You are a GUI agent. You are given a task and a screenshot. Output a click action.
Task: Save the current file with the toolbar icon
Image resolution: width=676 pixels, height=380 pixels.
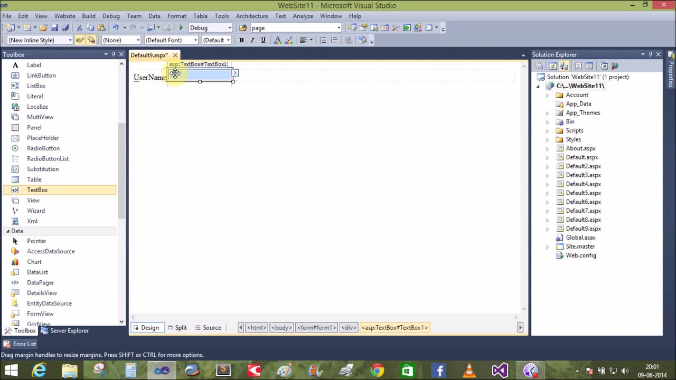[x=54, y=27]
